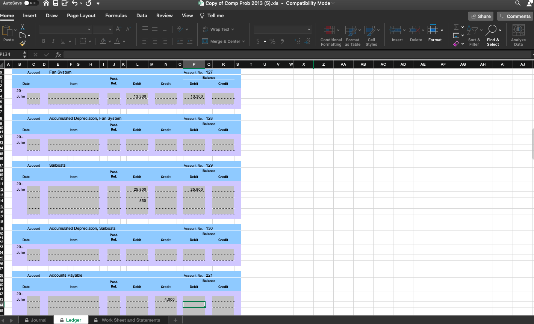Click the Analyze Data icon
Viewport: 534px width, 324px height.
pyautogui.click(x=518, y=34)
